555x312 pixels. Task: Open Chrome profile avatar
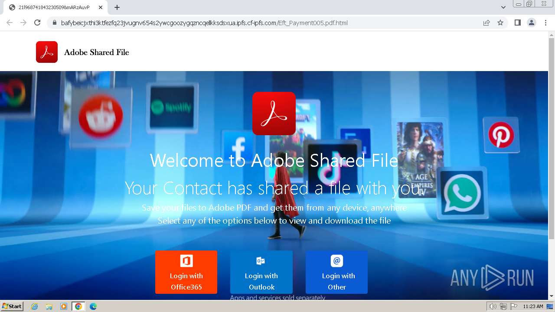pyautogui.click(x=532, y=23)
